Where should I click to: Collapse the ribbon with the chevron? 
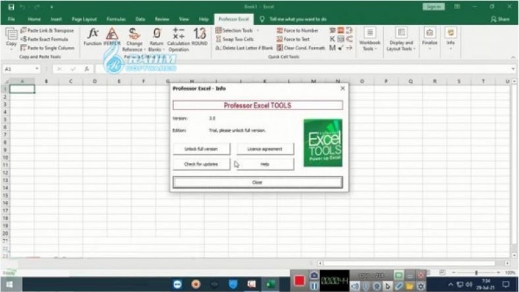pos(513,57)
